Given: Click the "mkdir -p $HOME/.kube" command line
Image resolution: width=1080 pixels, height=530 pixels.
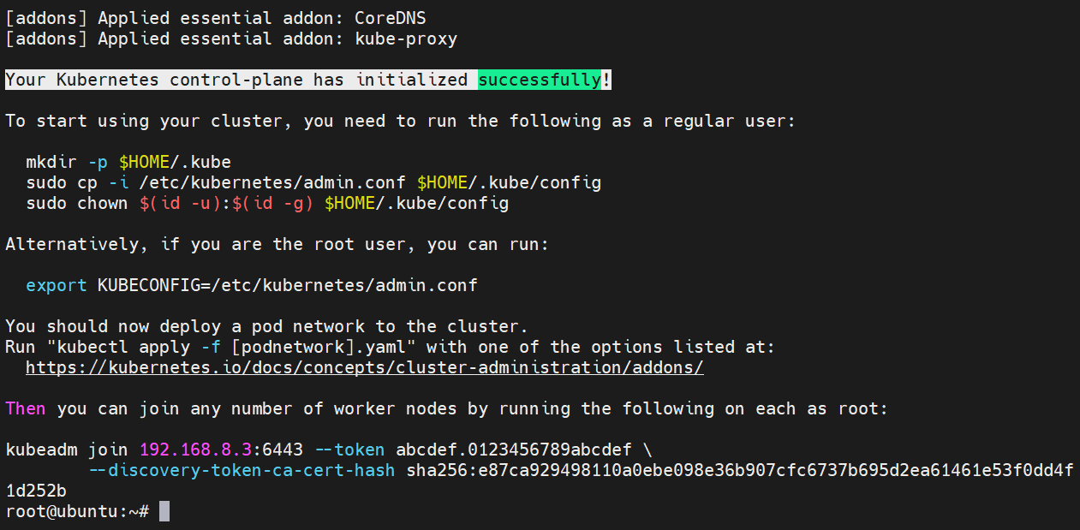Looking at the screenshot, I should click(128, 162).
